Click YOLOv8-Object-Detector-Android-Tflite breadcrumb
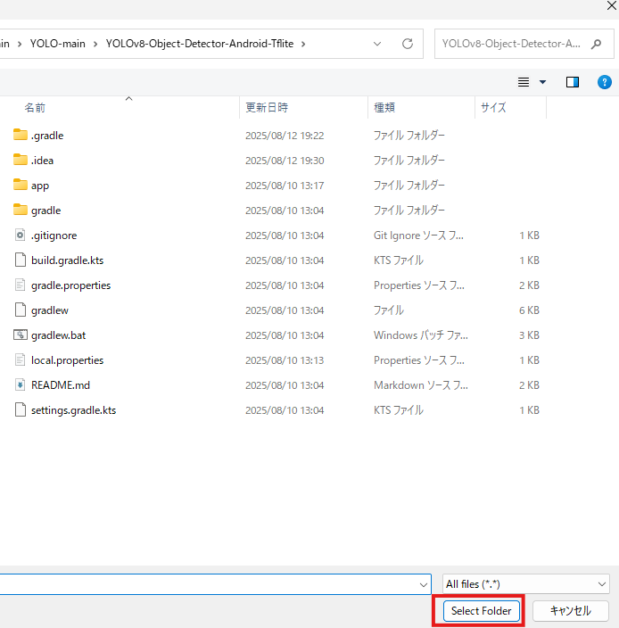 (x=200, y=44)
